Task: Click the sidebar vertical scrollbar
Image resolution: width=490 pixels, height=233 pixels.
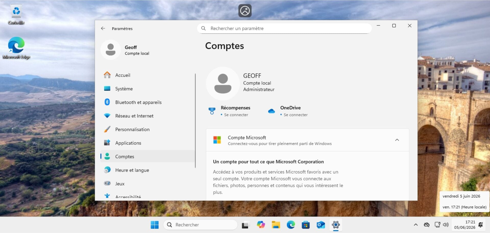Action: (x=195, y=121)
